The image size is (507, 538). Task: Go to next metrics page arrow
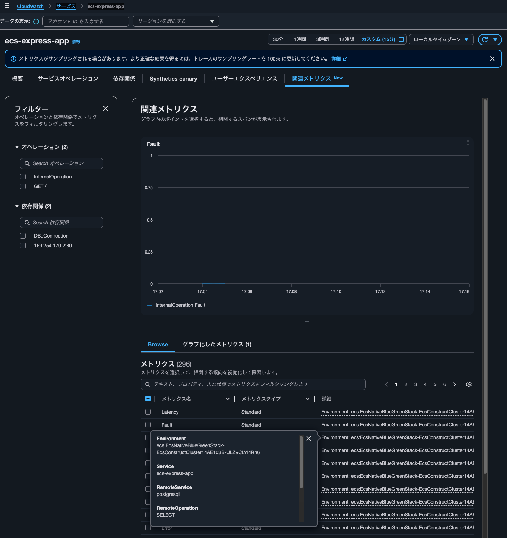[x=454, y=384]
